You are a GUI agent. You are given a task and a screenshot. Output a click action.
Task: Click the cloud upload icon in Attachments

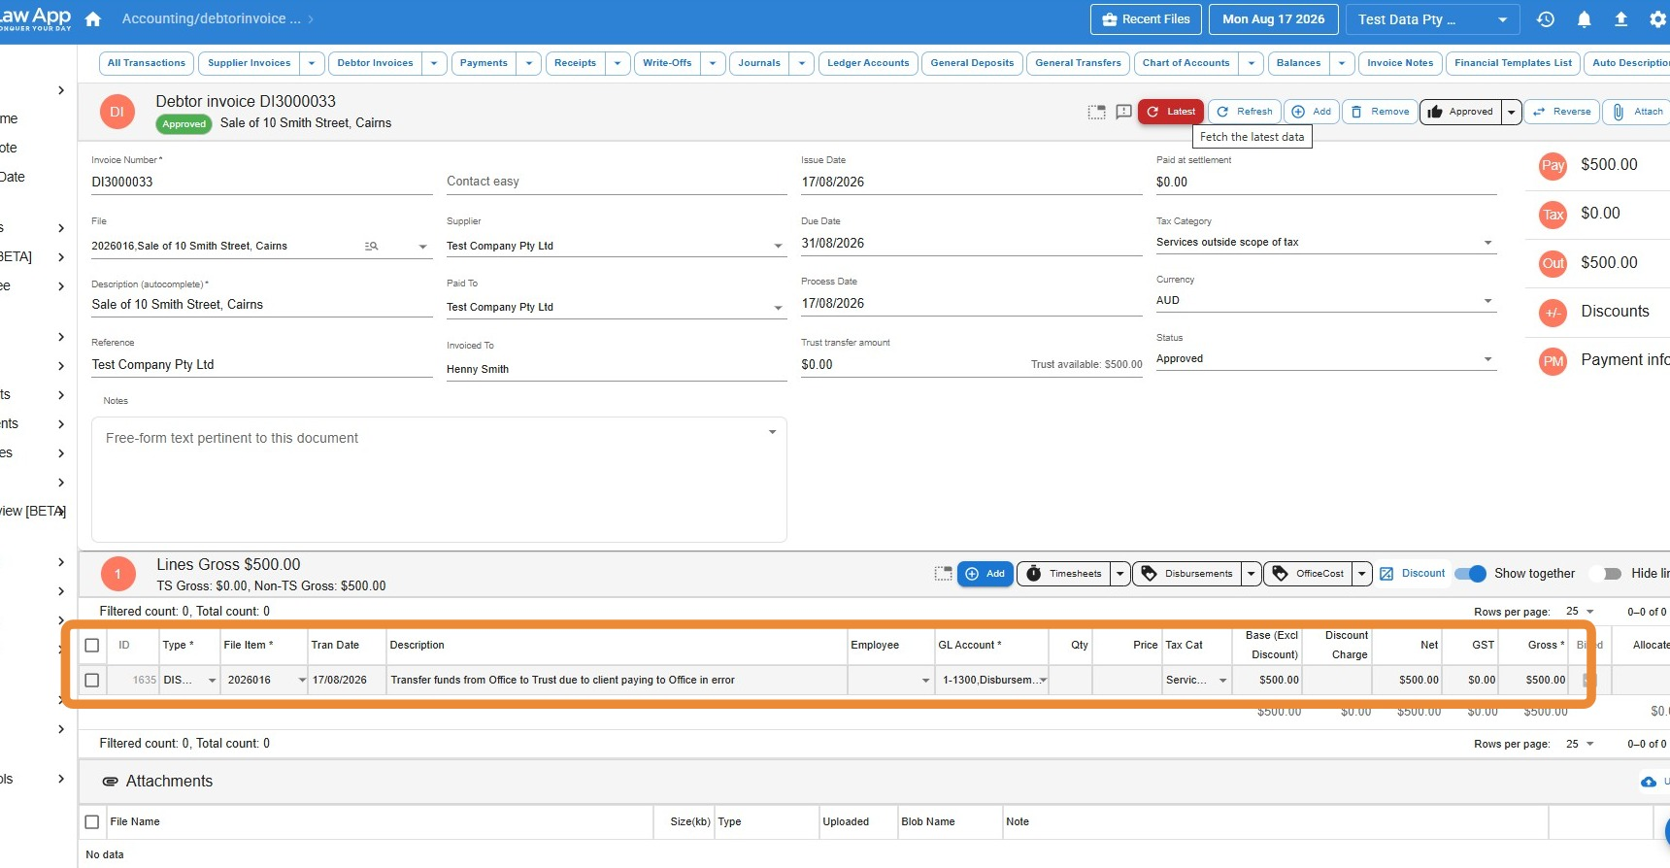(1649, 782)
